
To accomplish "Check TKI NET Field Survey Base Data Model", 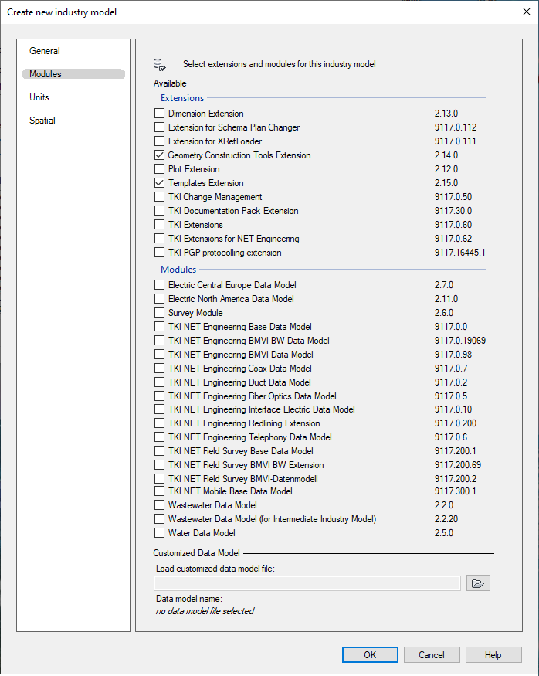I will [x=159, y=451].
